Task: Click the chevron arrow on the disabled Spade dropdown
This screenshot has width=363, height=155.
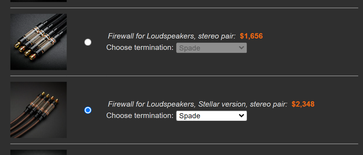Action: 241,48
